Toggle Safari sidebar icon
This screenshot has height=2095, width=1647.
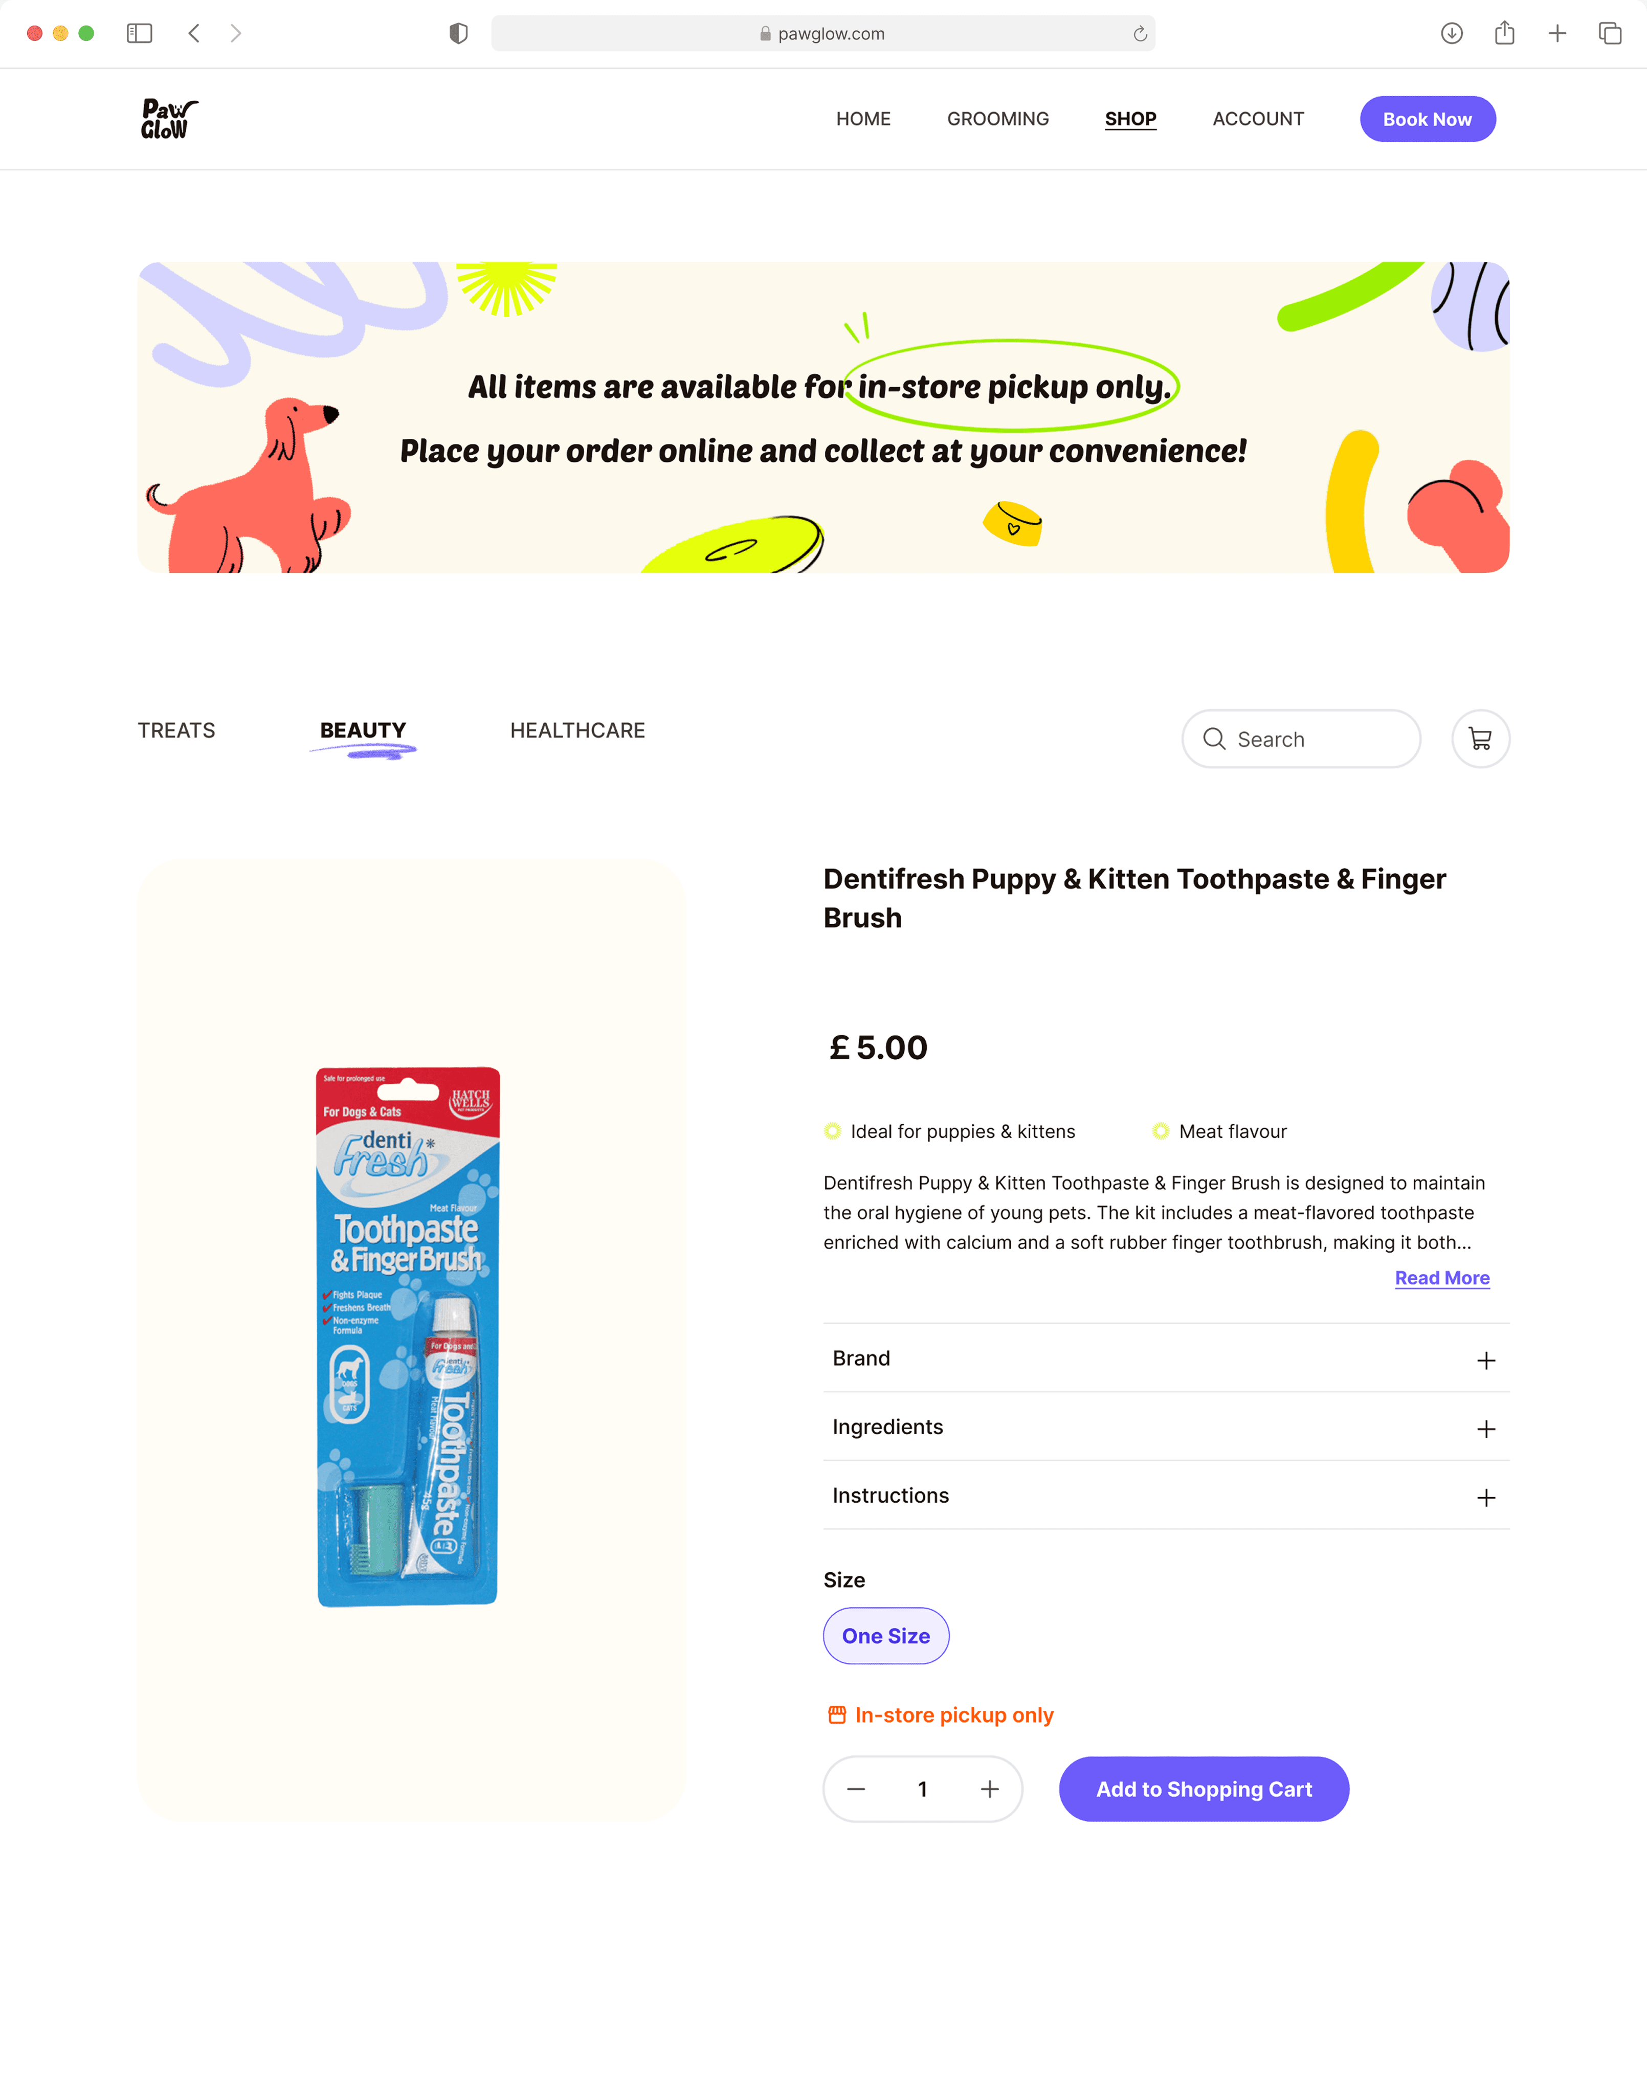(x=139, y=34)
